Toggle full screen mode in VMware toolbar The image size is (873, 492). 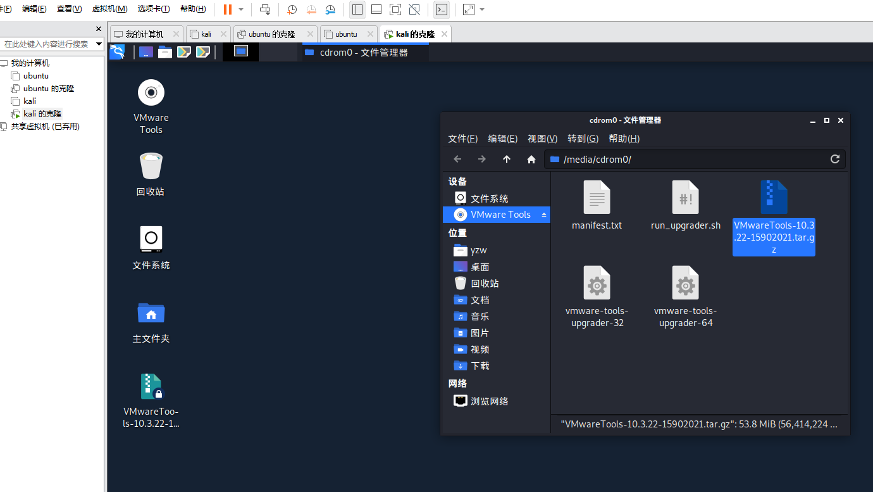pos(395,9)
